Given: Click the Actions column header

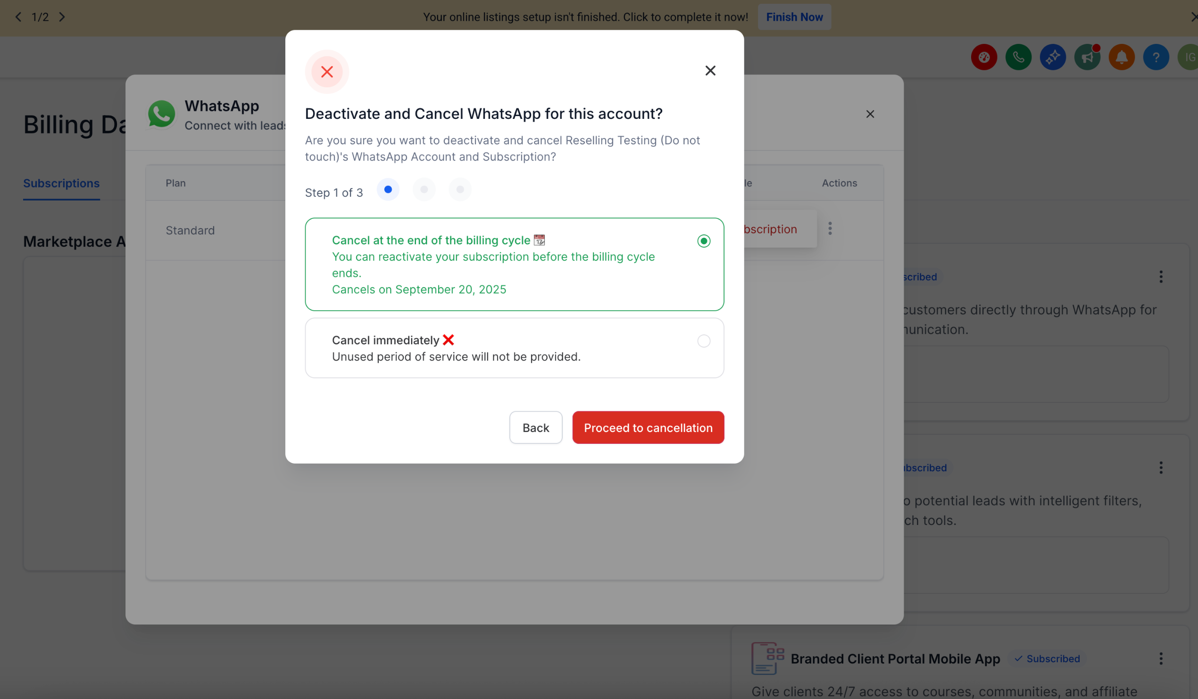Looking at the screenshot, I should point(840,183).
